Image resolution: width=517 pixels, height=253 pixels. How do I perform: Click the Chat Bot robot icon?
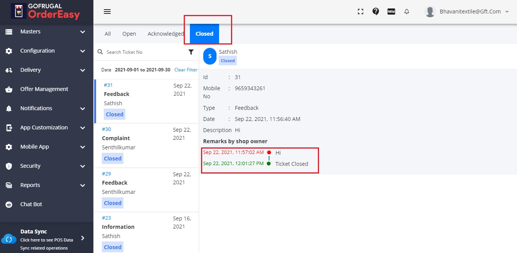click(9, 204)
